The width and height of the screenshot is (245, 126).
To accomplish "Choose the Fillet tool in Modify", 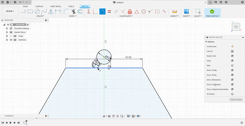I will pyautogui.click(x=66, y=12).
